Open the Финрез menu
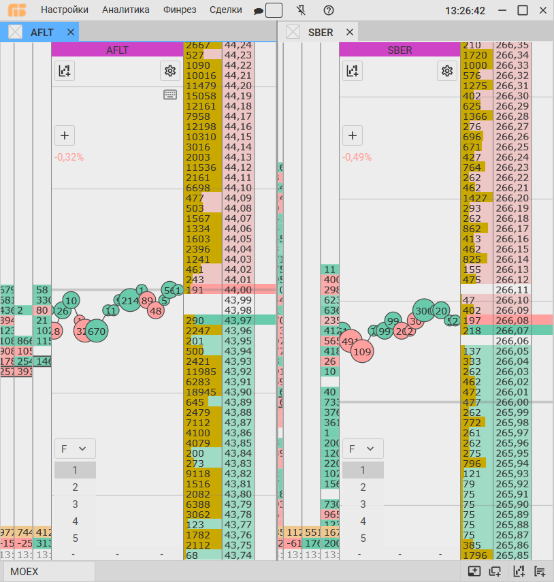554x582 pixels. tap(180, 10)
